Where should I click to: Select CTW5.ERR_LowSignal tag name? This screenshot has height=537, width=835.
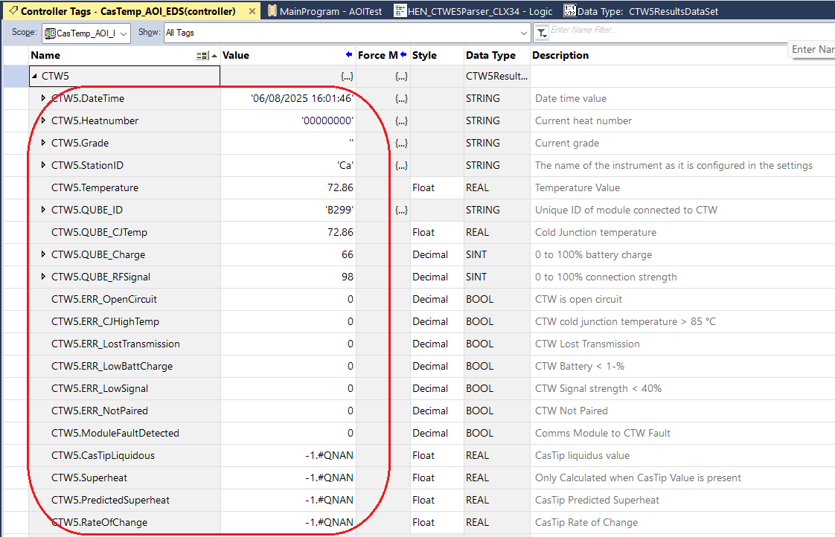click(100, 389)
